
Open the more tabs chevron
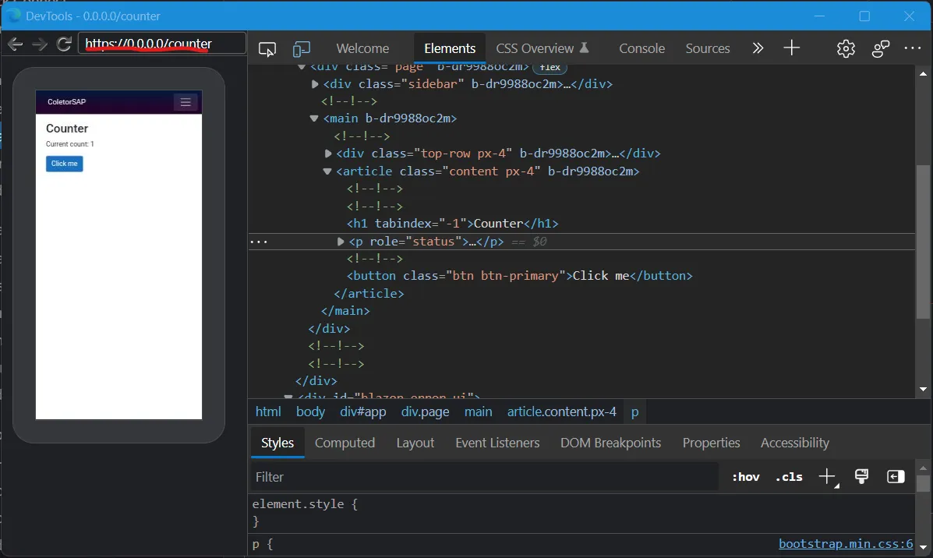[758, 48]
